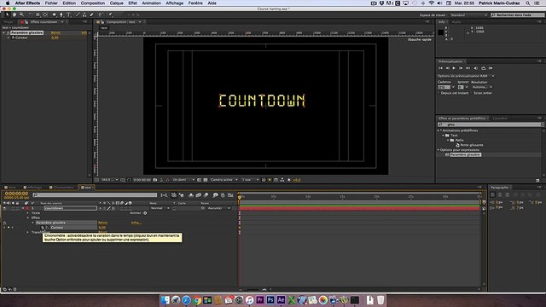This screenshot has height=307, width=546.
Task: Select the Hand tool
Action: (x=15, y=14)
